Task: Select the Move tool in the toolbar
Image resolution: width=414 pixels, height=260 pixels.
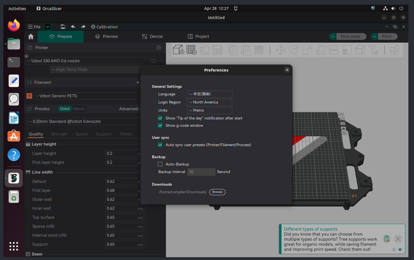Action: click(x=280, y=50)
